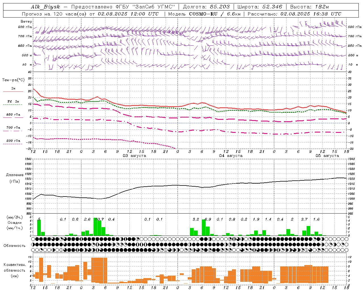Click the 3.2 precipitation total
Viewport: 363px width, 290px height.
tap(196, 219)
